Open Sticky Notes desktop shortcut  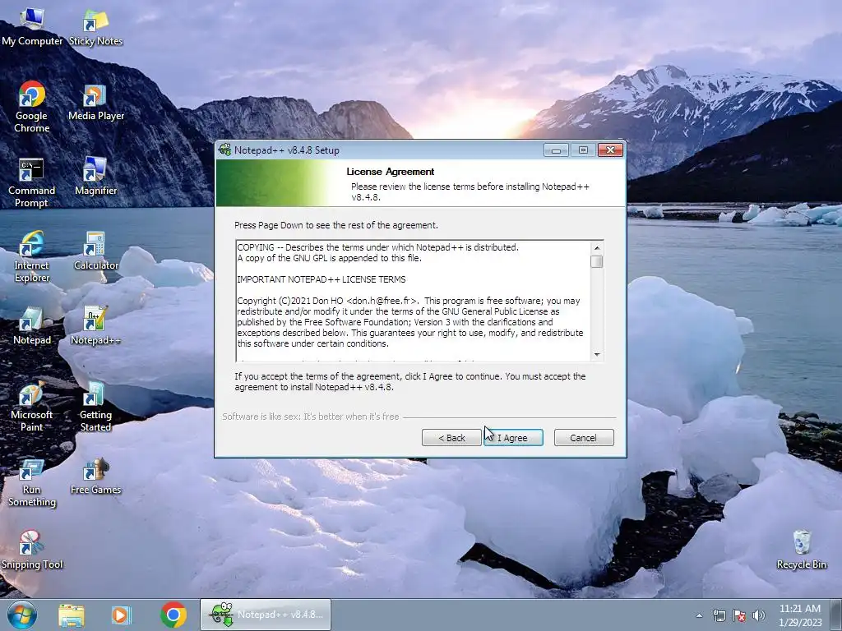click(x=95, y=27)
